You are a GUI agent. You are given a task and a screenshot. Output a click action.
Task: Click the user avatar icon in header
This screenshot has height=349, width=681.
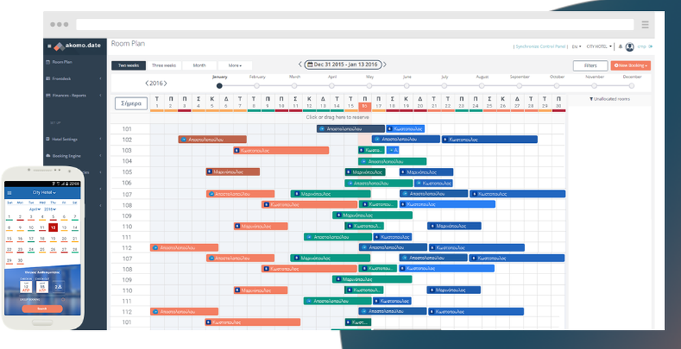[x=630, y=47]
